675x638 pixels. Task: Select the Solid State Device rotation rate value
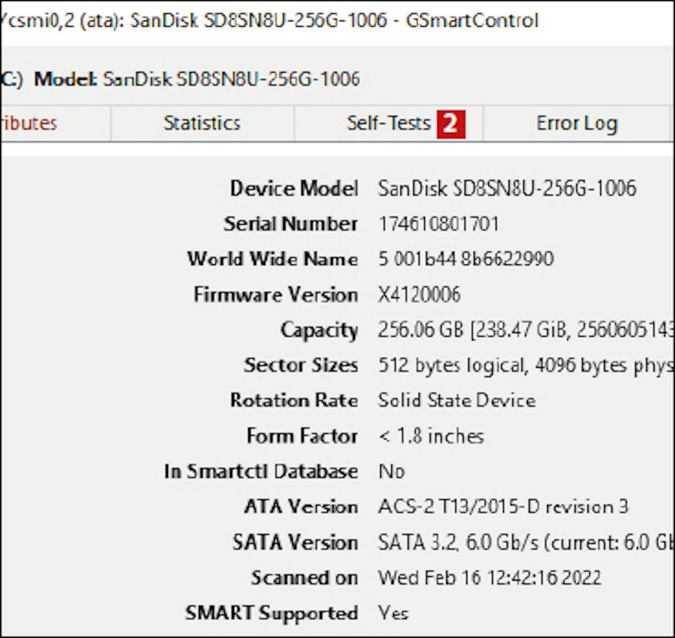pos(456,400)
